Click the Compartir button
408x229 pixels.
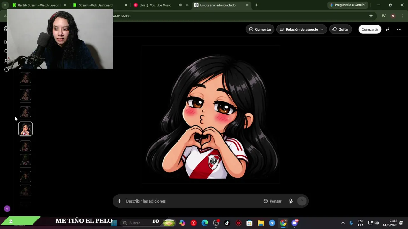pyautogui.click(x=370, y=29)
